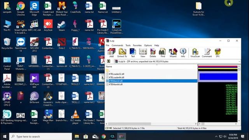Select the CPUID CPU-Z shortcut

[7, 99]
